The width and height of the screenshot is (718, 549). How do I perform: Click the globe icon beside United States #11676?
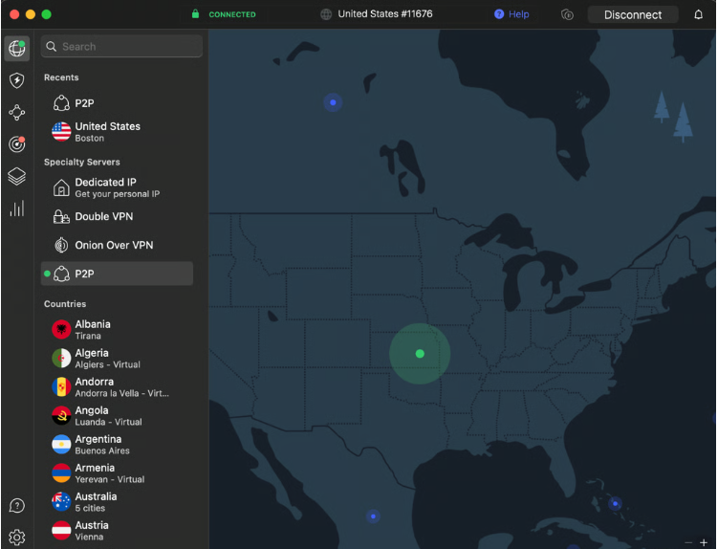pyautogui.click(x=326, y=14)
